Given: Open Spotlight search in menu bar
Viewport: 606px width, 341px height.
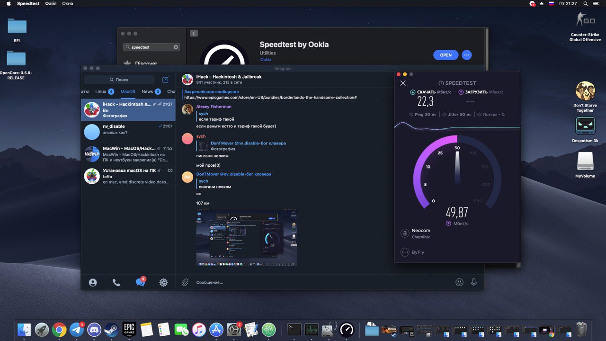Looking at the screenshot, I should point(586,3).
